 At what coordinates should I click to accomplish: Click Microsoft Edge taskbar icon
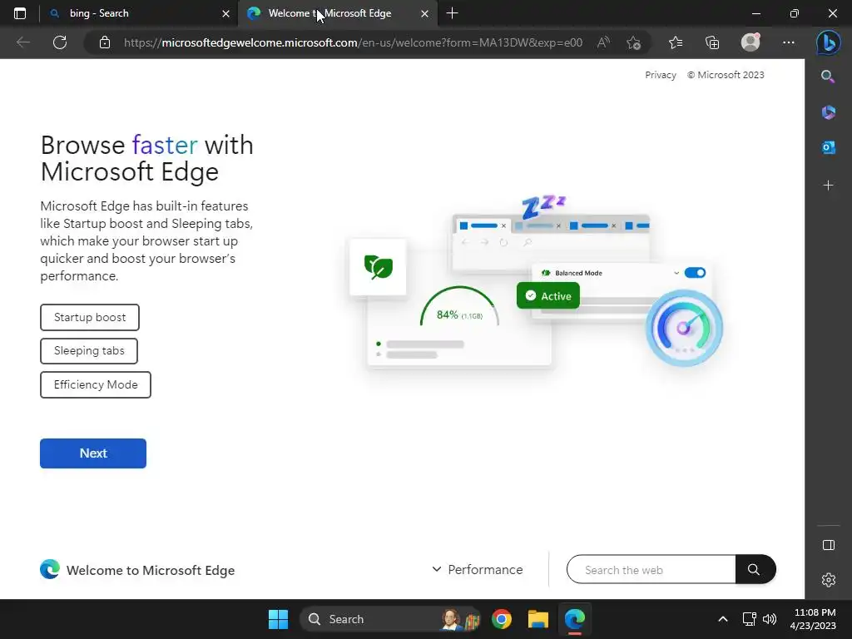pos(574,619)
